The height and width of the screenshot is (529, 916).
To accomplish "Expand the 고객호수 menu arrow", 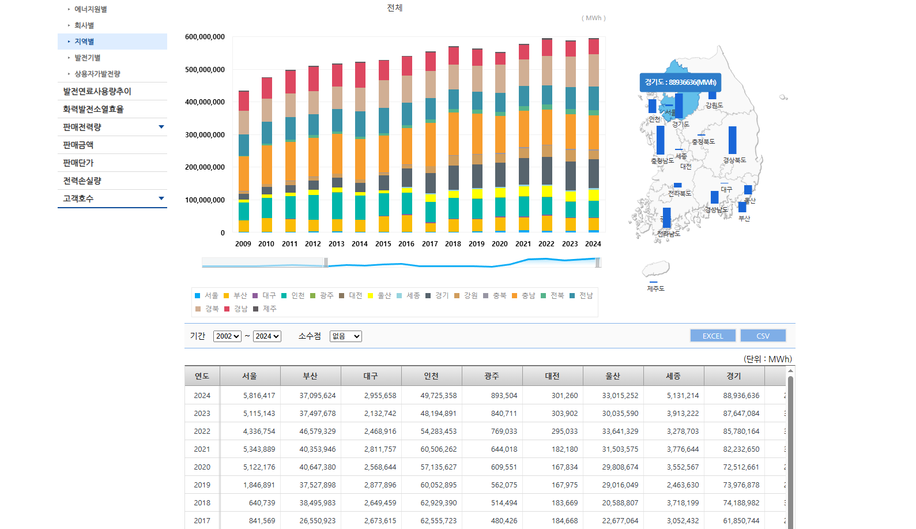I will pyautogui.click(x=161, y=198).
